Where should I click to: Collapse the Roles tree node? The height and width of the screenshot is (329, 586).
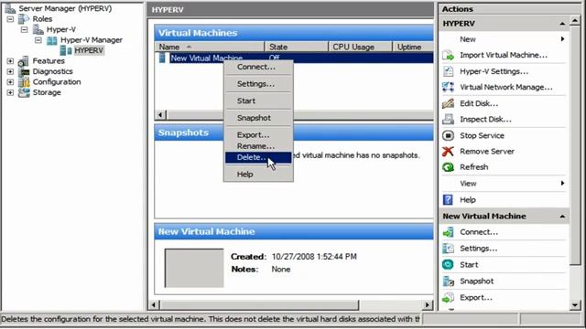[x=10, y=18]
